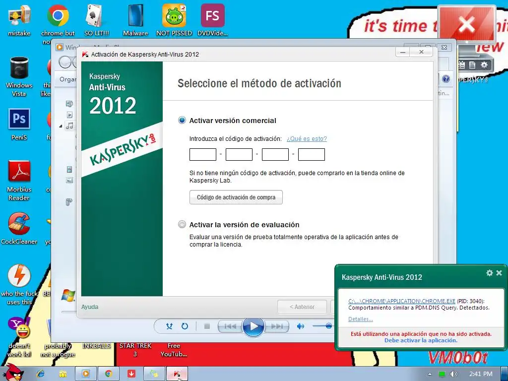This screenshot has height=381, width=508.
Task: Switch to Windows Media Player taskbar button
Action: click(x=85, y=374)
